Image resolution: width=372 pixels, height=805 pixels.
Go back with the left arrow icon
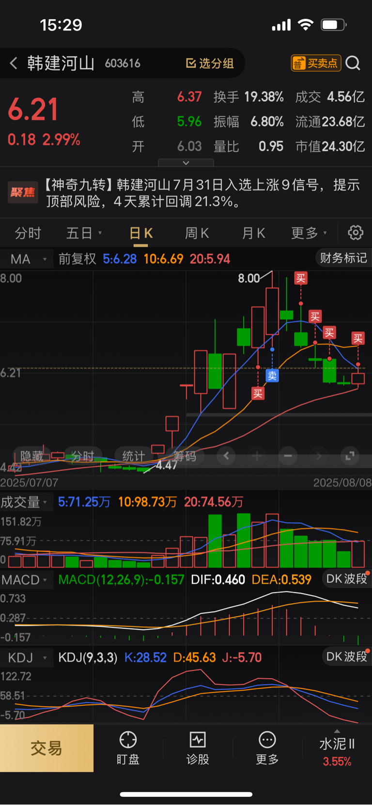click(14, 63)
